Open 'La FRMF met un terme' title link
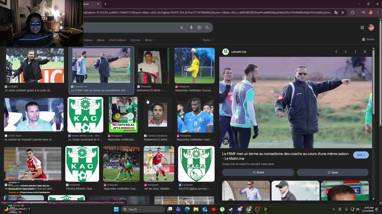Image resolution: width=382 pixels, height=214 pixels. tap(285, 156)
